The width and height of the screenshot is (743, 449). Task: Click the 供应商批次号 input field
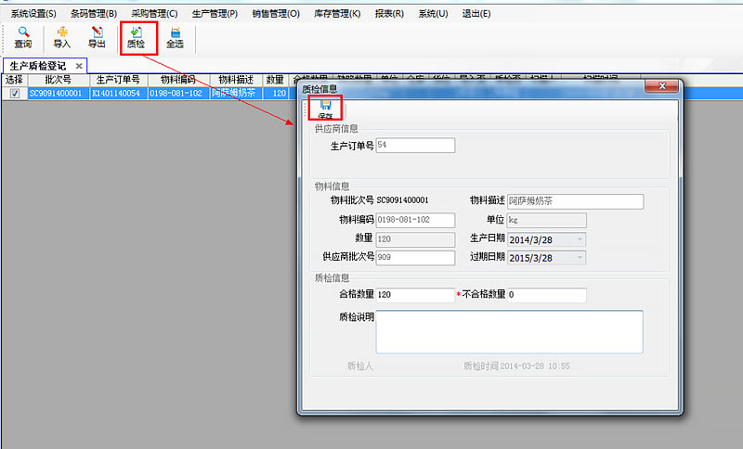coord(415,257)
